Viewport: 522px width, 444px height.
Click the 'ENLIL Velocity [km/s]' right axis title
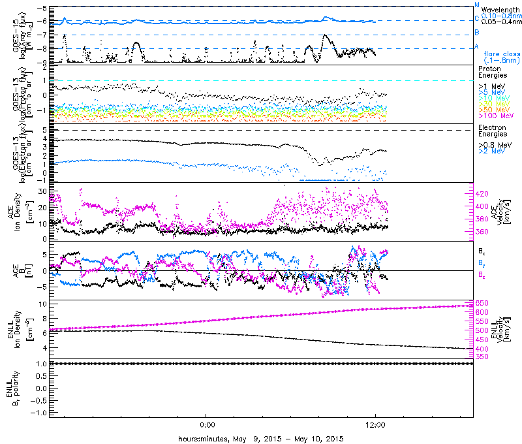point(500,330)
